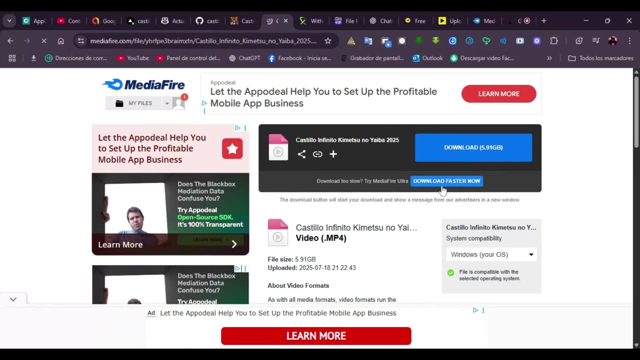640x360 pixels.
Task: Expand the MY FILES dropdown arrow
Action: point(167,103)
